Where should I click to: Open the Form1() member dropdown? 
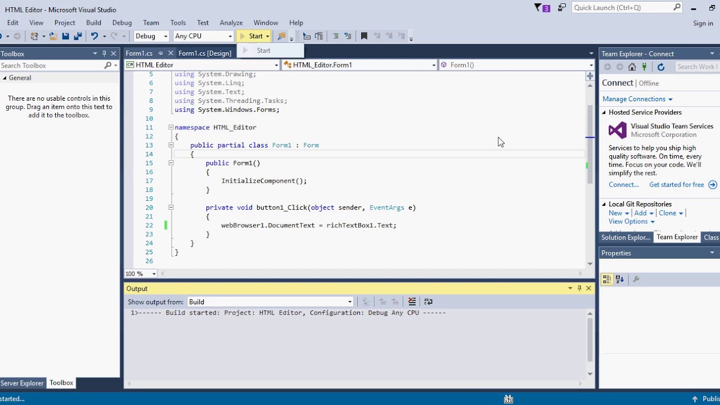(591, 65)
